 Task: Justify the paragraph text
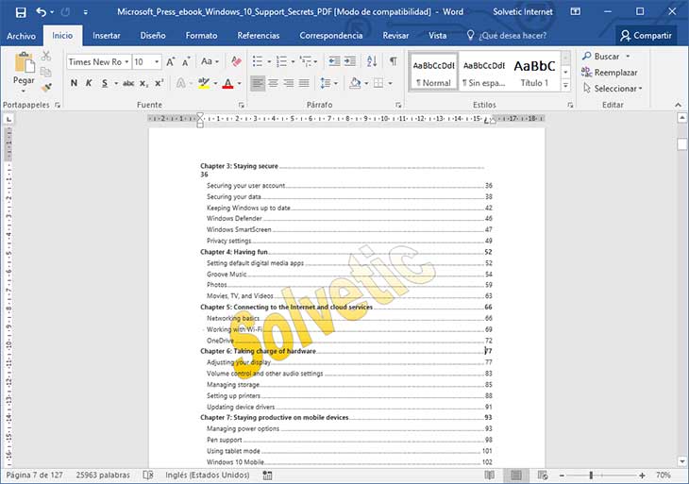coord(304,83)
